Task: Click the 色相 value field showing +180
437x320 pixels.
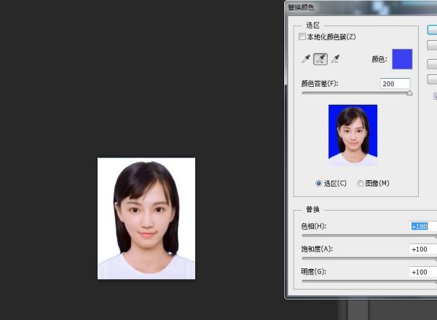Action: (x=422, y=227)
